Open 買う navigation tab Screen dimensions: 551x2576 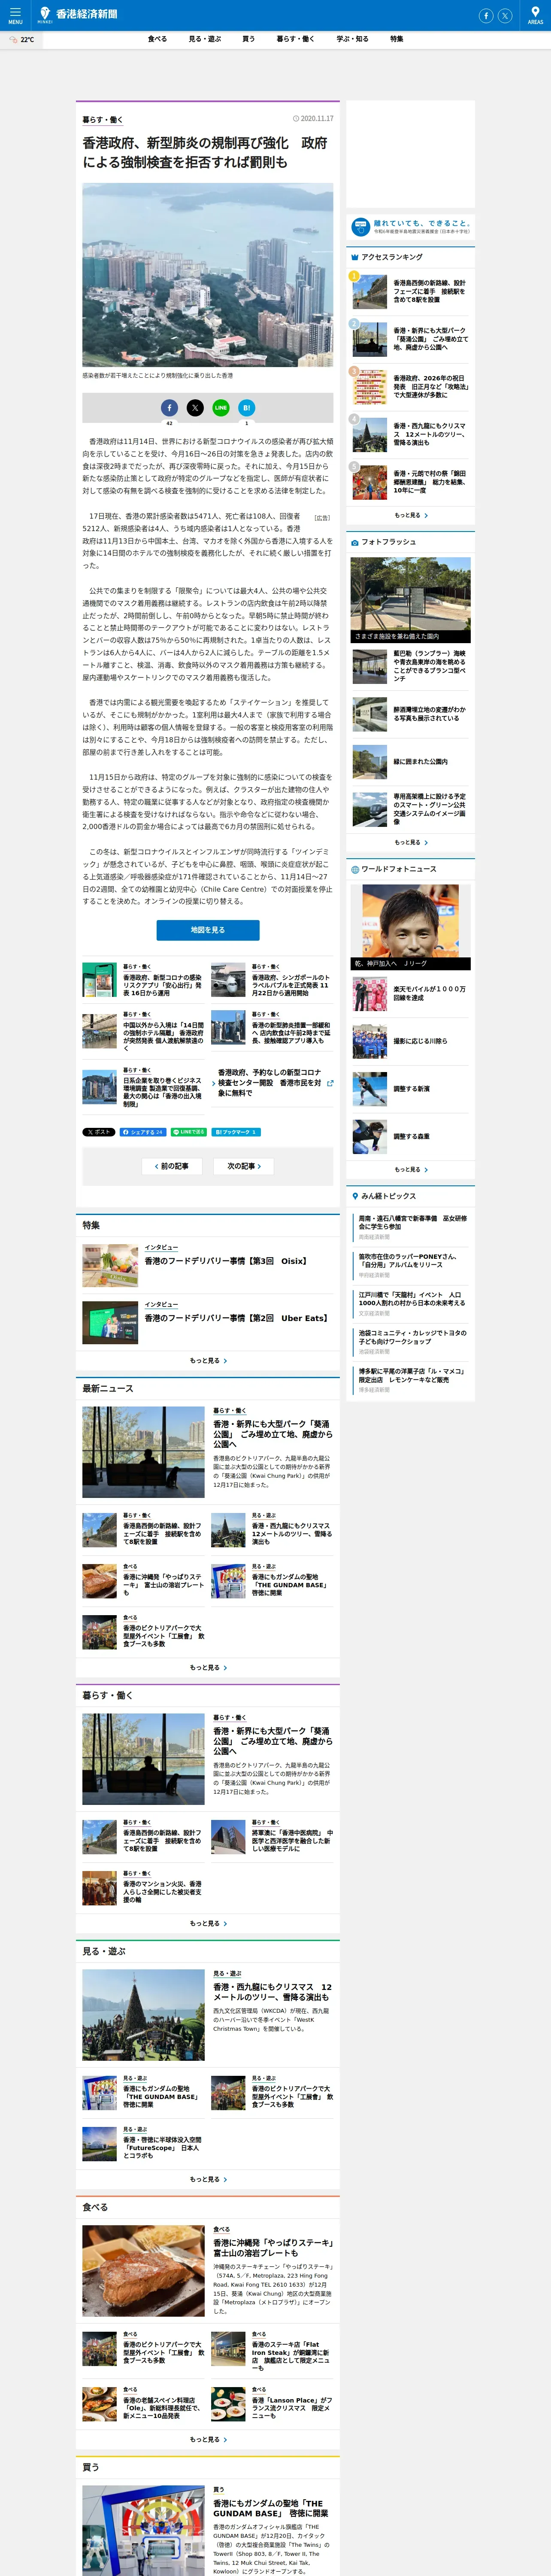point(248,39)
